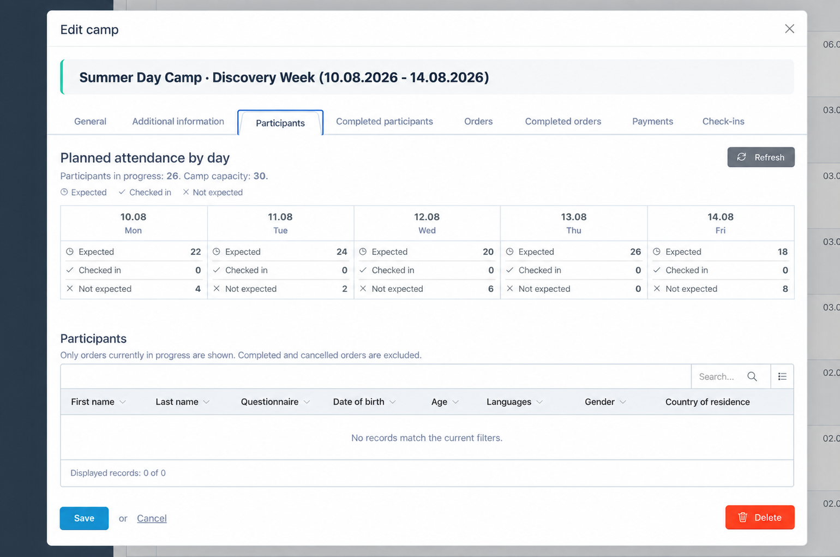Click the Not expected count 8 for 14.08

[785, 289]
